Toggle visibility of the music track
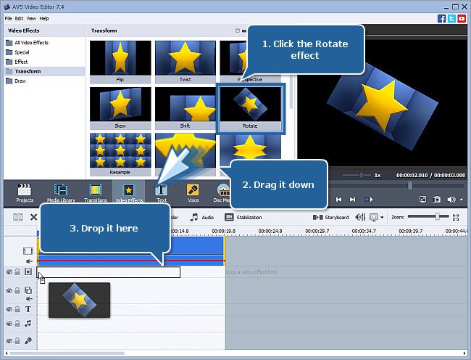The image size is (471, 360). tap(9, 324)
